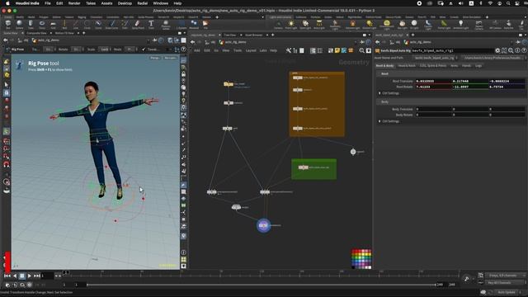528x297 pixels.
Task: Switch to Head & Neck parameter tab
Action: 407,66
